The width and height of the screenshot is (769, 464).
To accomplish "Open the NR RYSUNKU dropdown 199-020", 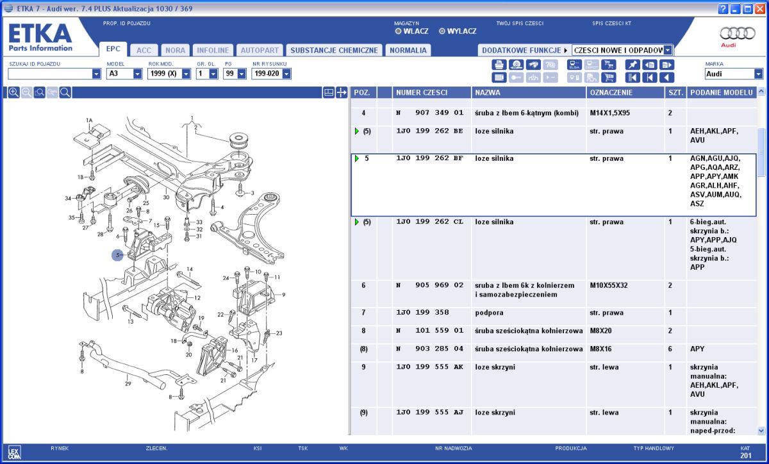I will 286,74.
